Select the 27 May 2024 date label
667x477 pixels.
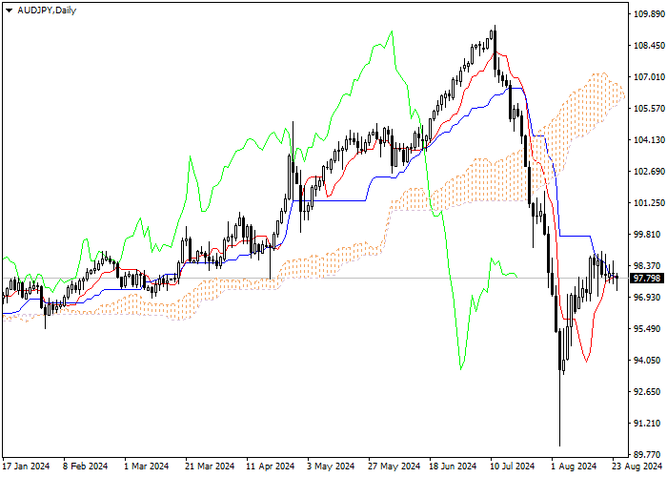coord(393,467)
